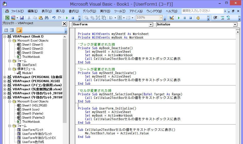Toggle Breakpoint hand icon
This screenshot has height=144, width=243.
198,18
